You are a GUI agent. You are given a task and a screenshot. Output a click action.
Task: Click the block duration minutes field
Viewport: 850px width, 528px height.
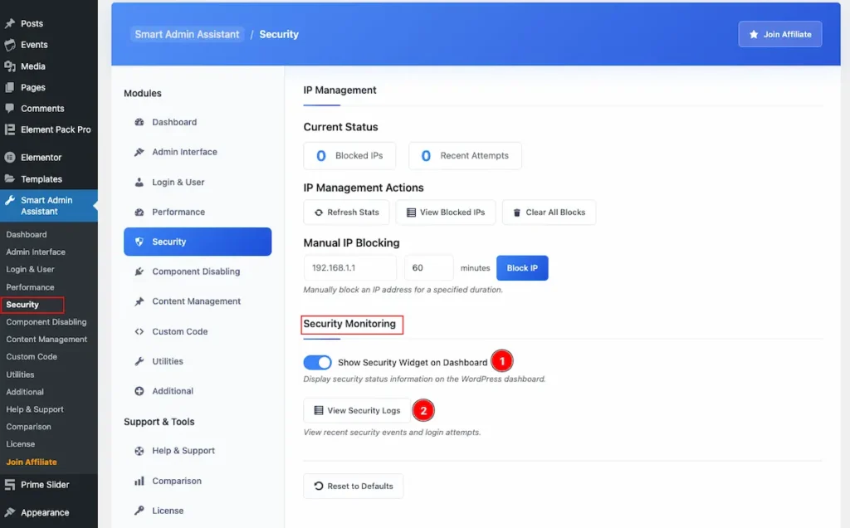(429, 268)
